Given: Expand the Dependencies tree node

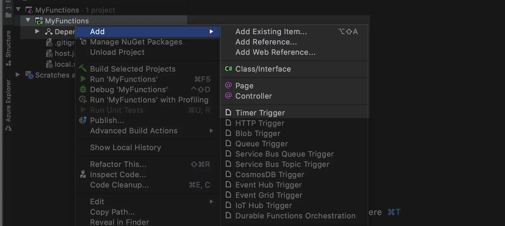Looking at the screenshot, I should [x=37, y=31].
